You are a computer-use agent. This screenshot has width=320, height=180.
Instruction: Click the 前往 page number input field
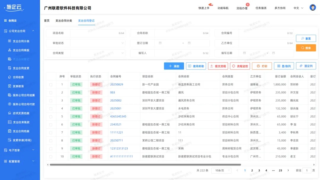[x=307, y=170]
